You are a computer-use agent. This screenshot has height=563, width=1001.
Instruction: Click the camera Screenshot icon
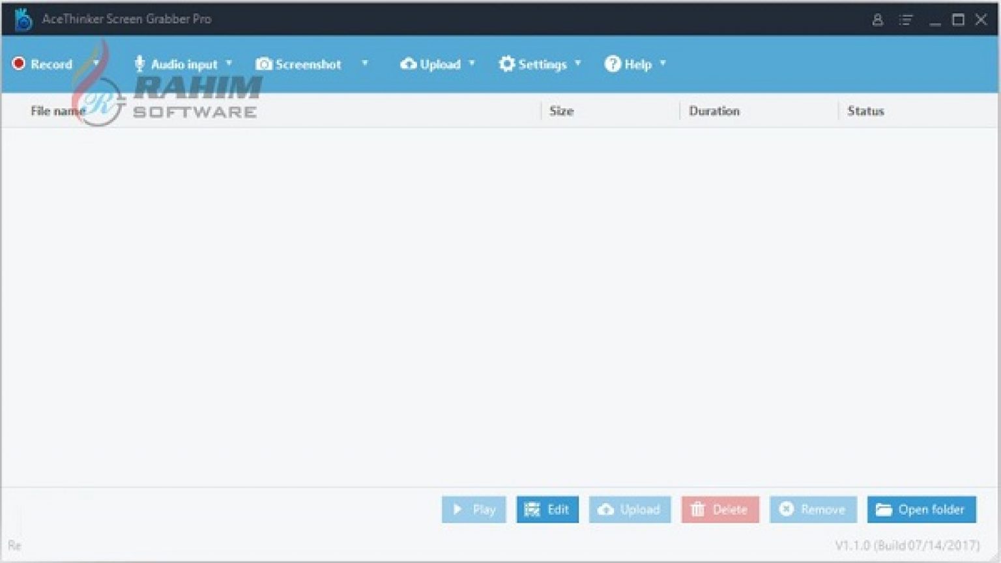263,64
